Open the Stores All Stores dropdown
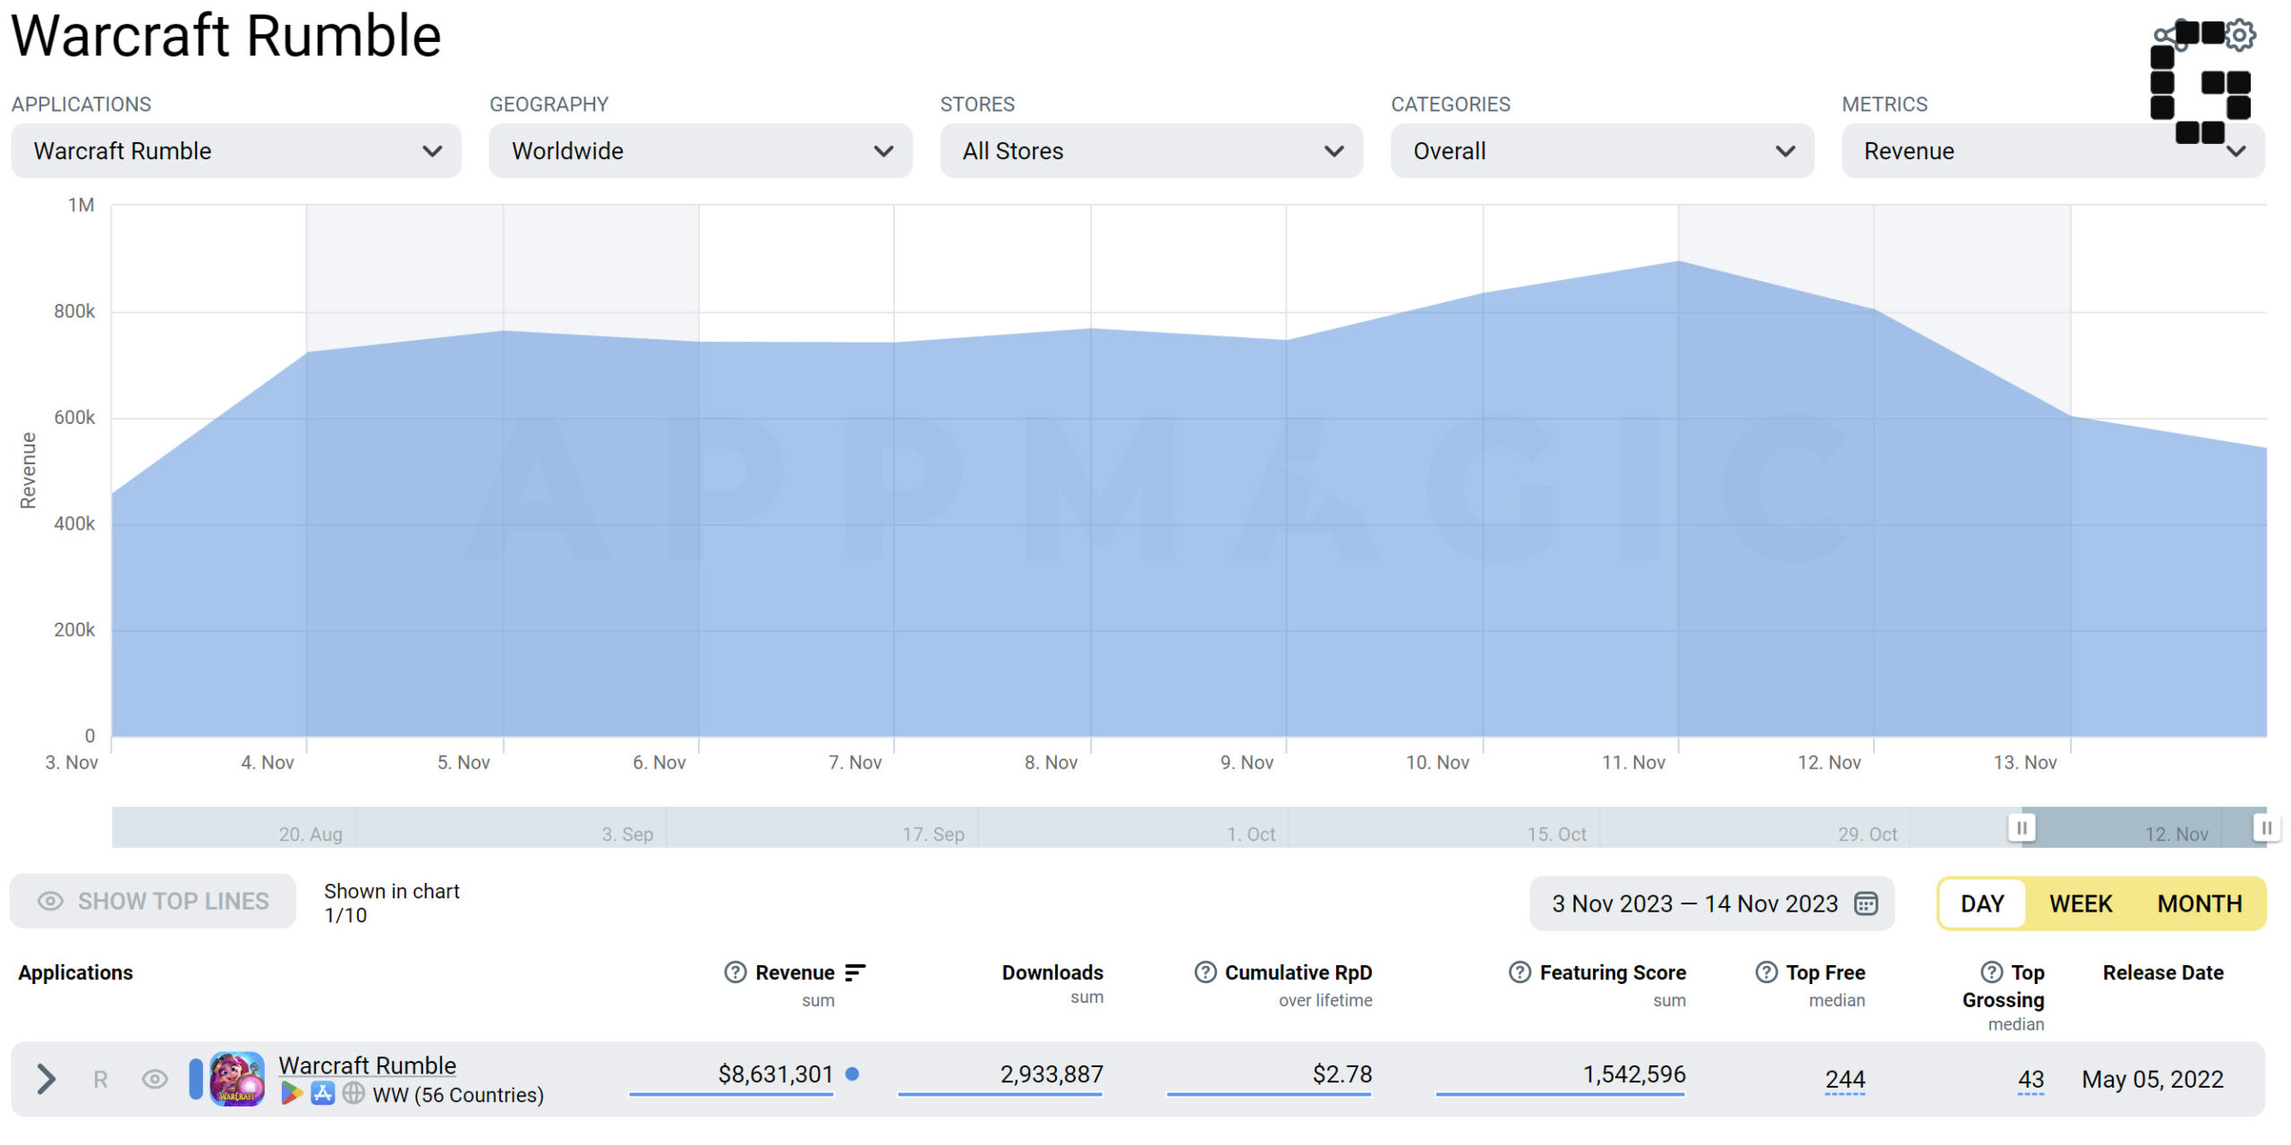 click(x=1152, y=151)
